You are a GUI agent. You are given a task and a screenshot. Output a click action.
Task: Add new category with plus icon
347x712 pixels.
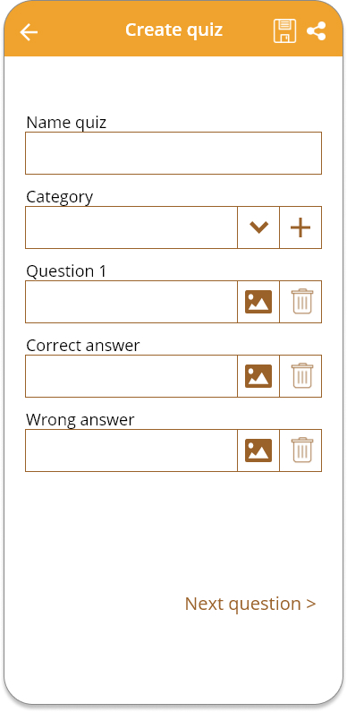point(300,227)
